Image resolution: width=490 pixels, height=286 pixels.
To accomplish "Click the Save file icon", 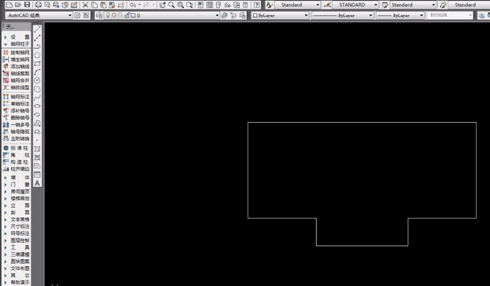I will click(x=27, y=4).
